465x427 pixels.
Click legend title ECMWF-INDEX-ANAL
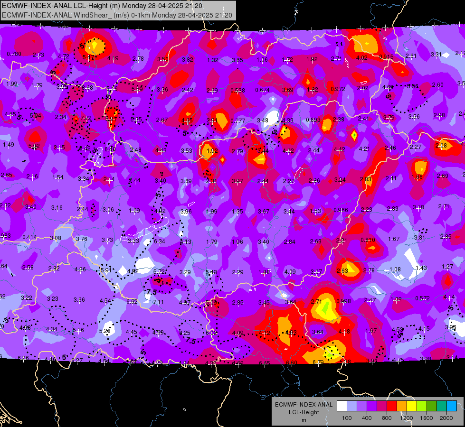click(x=304, y=405)
